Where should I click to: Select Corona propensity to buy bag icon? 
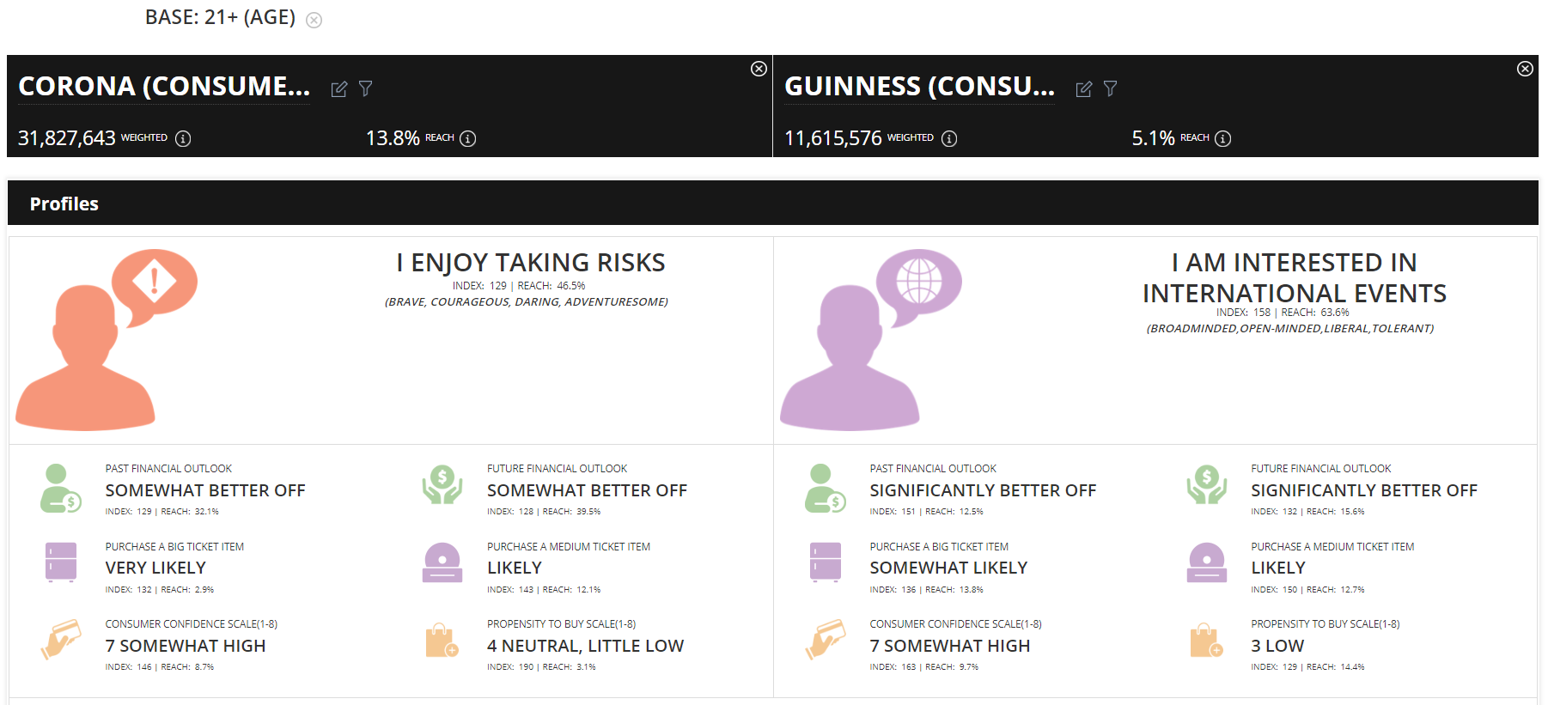442,641
